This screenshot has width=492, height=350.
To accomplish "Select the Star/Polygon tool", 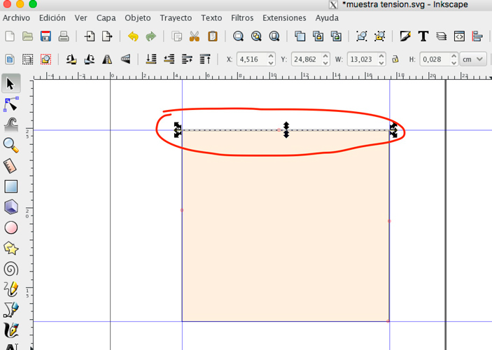I will tap(10, 248).
